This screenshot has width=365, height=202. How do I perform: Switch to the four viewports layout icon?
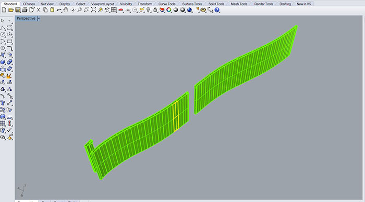click(114, 10)
